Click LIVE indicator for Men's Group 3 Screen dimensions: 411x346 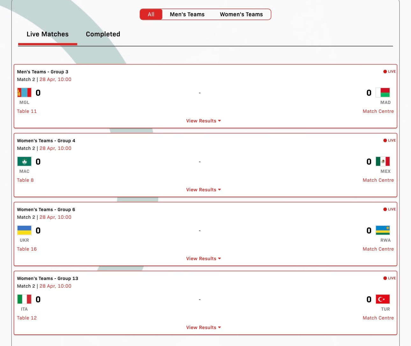[x=389, y=71]
